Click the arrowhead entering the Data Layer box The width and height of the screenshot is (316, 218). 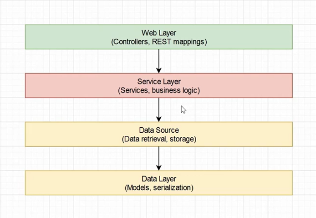click(159, 168)
